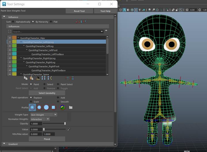
Task: Pick the square brush profile
Action: (53, 107)
